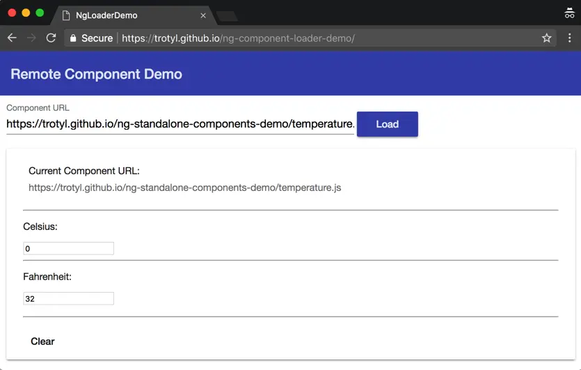
Task: Bookmark this page with the star
Action: tap(547, 38)
